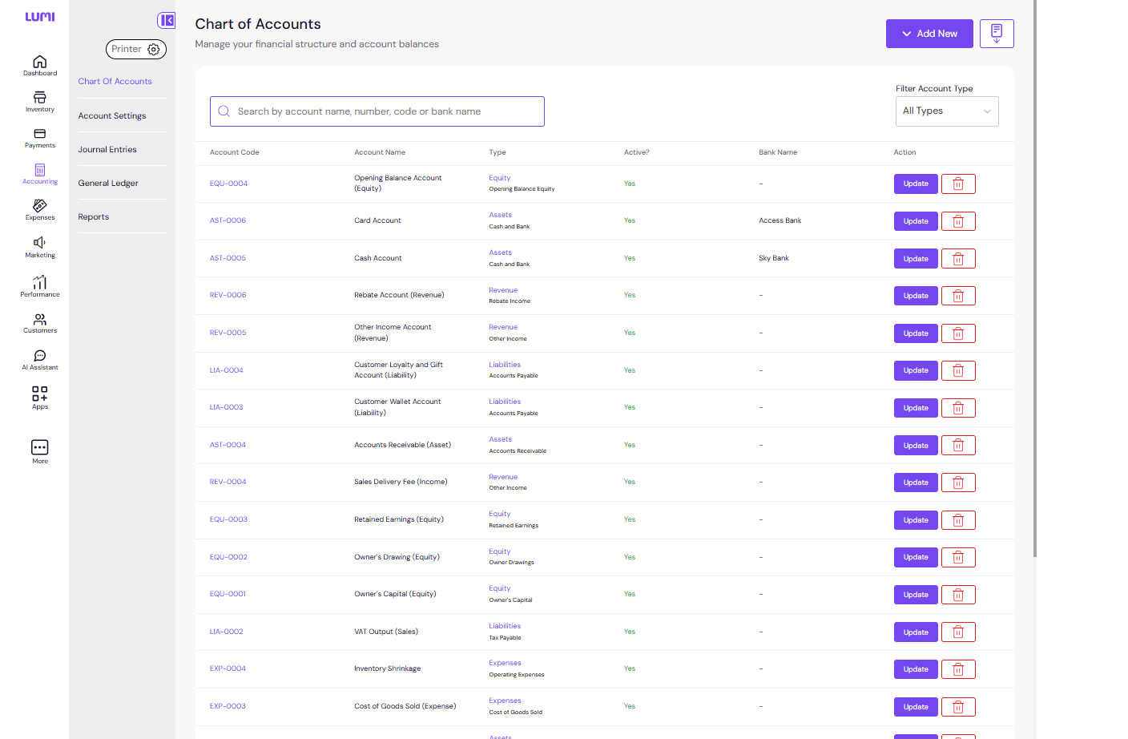Delete the Cash Account row

click(x=958, y=258)
